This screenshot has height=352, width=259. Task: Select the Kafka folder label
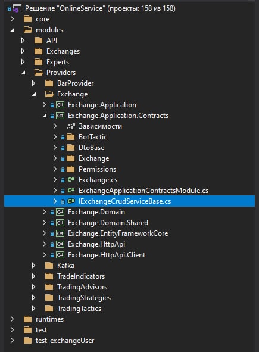[65, 266]
